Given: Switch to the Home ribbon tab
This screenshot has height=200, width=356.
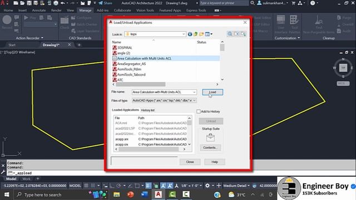Looking at the screenshot, I should click(8, 11).
